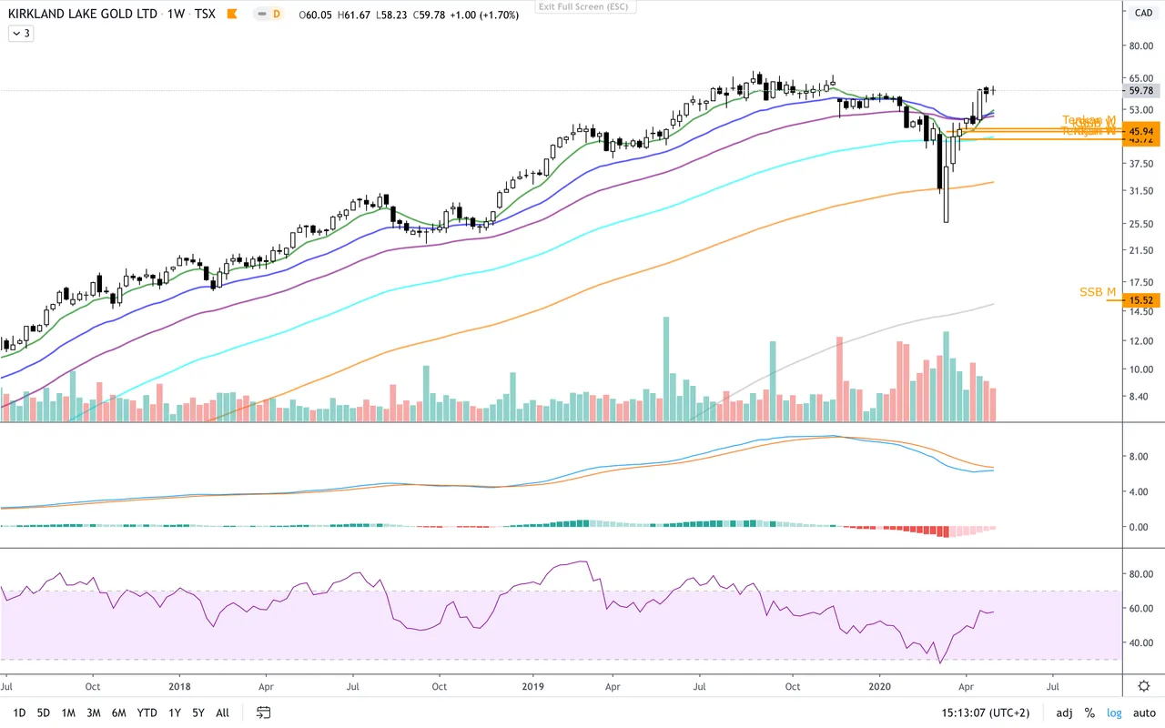Select the 1D time range
Screen dimensions: 1165x728
18,713
